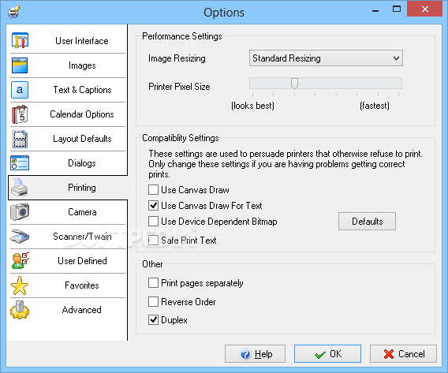Click the User Defined person icon

coord(21,260)
